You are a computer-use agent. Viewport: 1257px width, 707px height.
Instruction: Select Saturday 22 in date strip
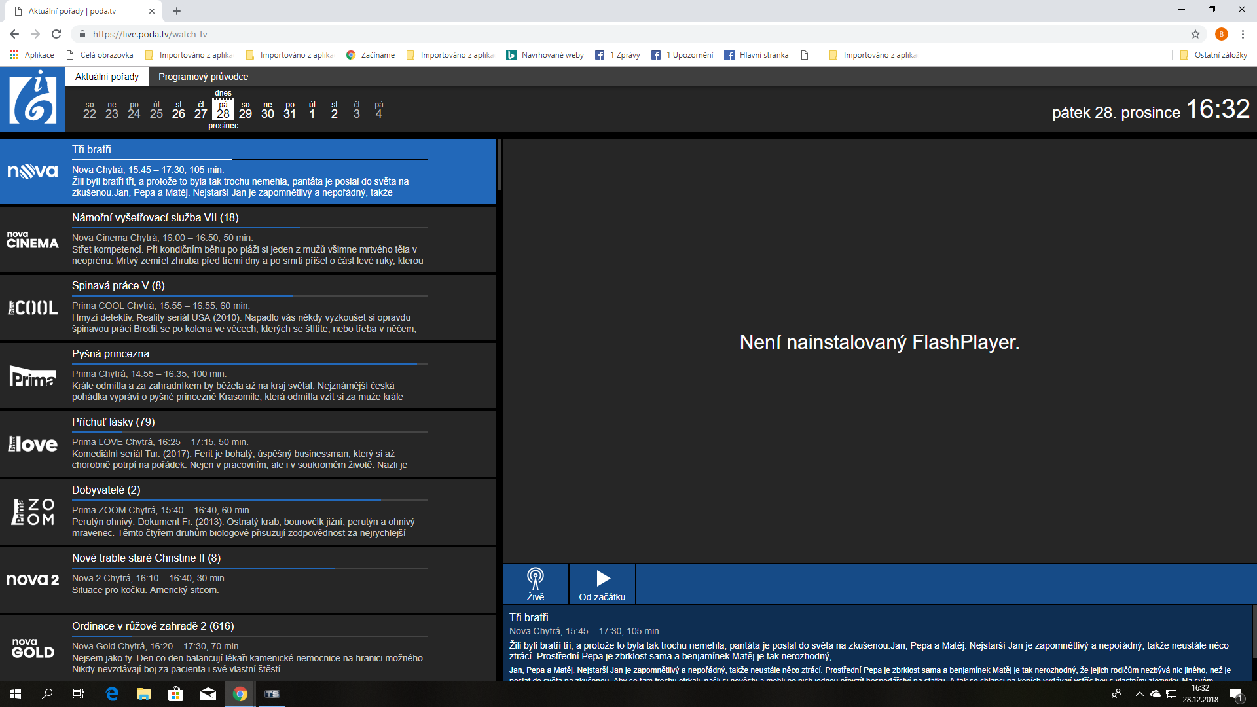(x=90, y=110)
